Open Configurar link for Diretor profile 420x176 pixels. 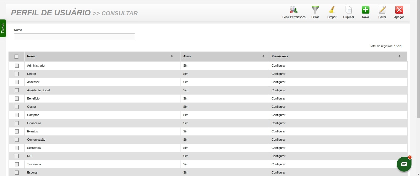(x=278, y=74)
